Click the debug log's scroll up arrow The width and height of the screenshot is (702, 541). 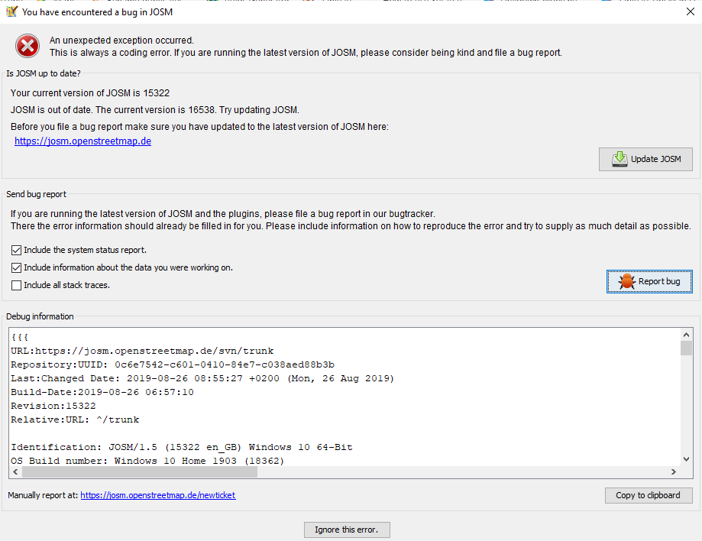pyautogui.click(x=687, y=335)
